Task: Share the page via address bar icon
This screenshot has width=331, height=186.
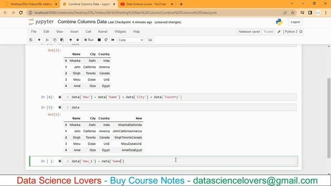Action: pyautogui.click(x=285, y=12)
